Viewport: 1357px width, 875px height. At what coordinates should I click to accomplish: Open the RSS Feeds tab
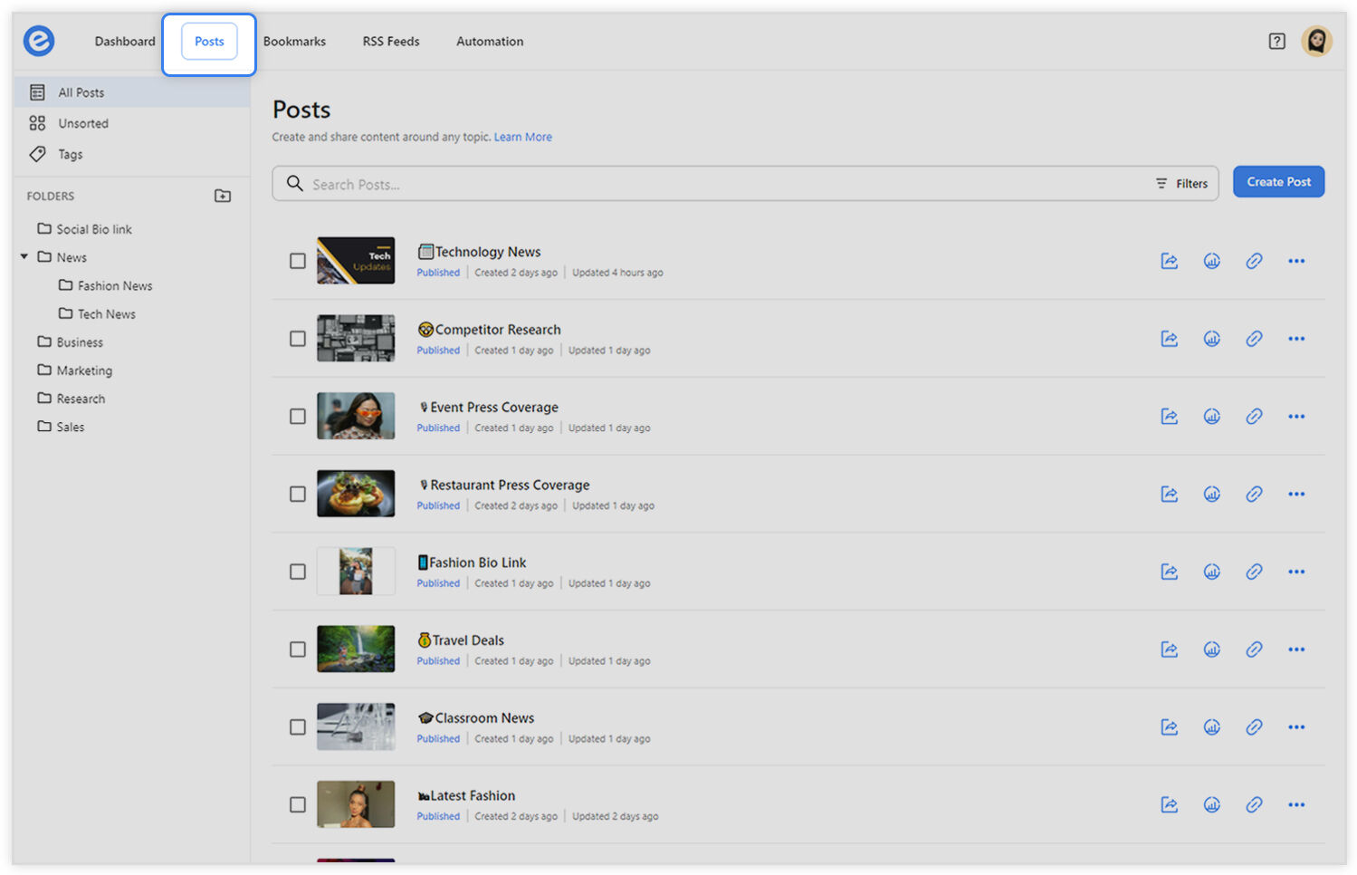391,42
